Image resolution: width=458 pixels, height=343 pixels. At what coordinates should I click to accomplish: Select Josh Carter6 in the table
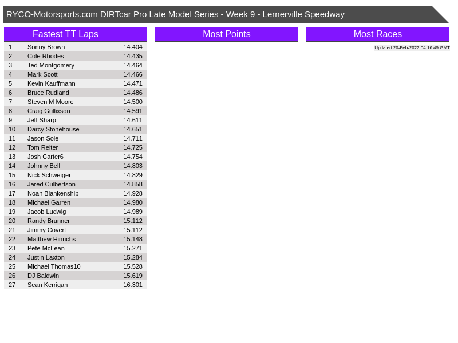pyautogui.click(x=45, y=157)
